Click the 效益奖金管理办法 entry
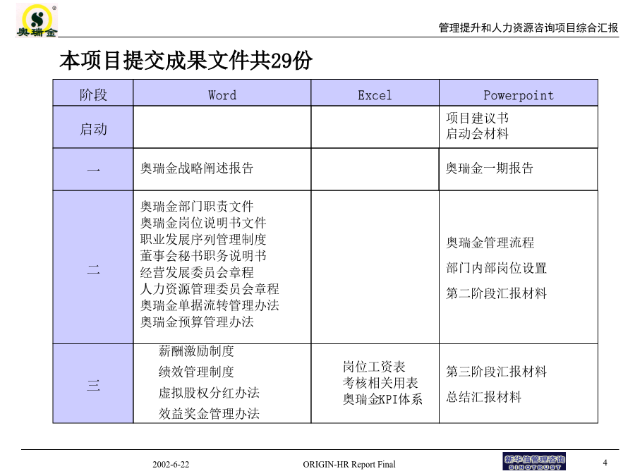The image size is (635, 476). point(209,414)
